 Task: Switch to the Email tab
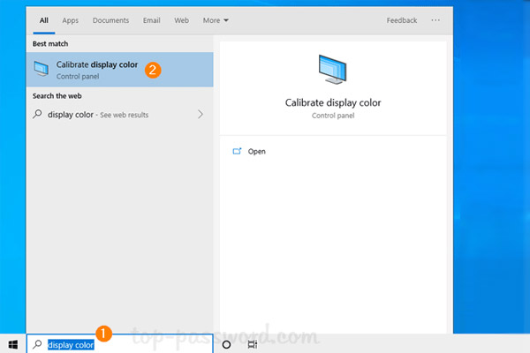click(151, 20)
